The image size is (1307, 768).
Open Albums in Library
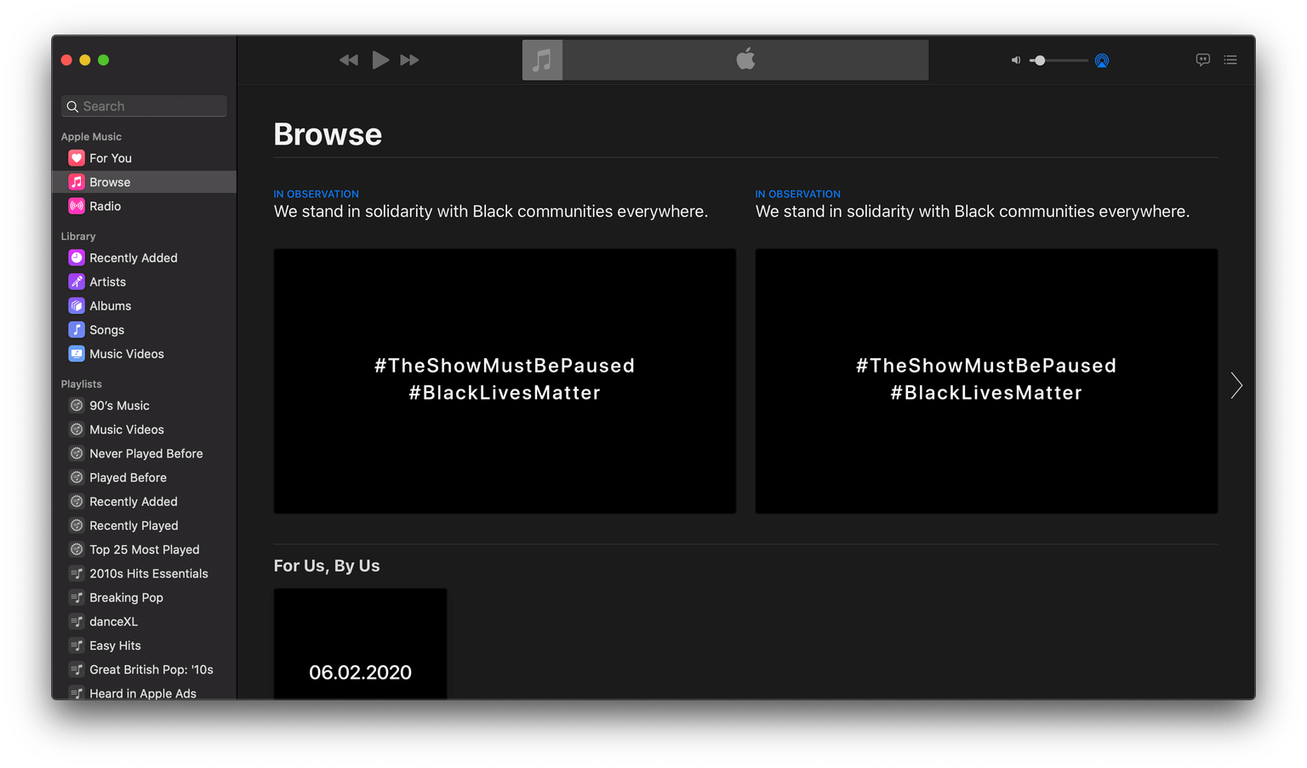pos(144,305)
